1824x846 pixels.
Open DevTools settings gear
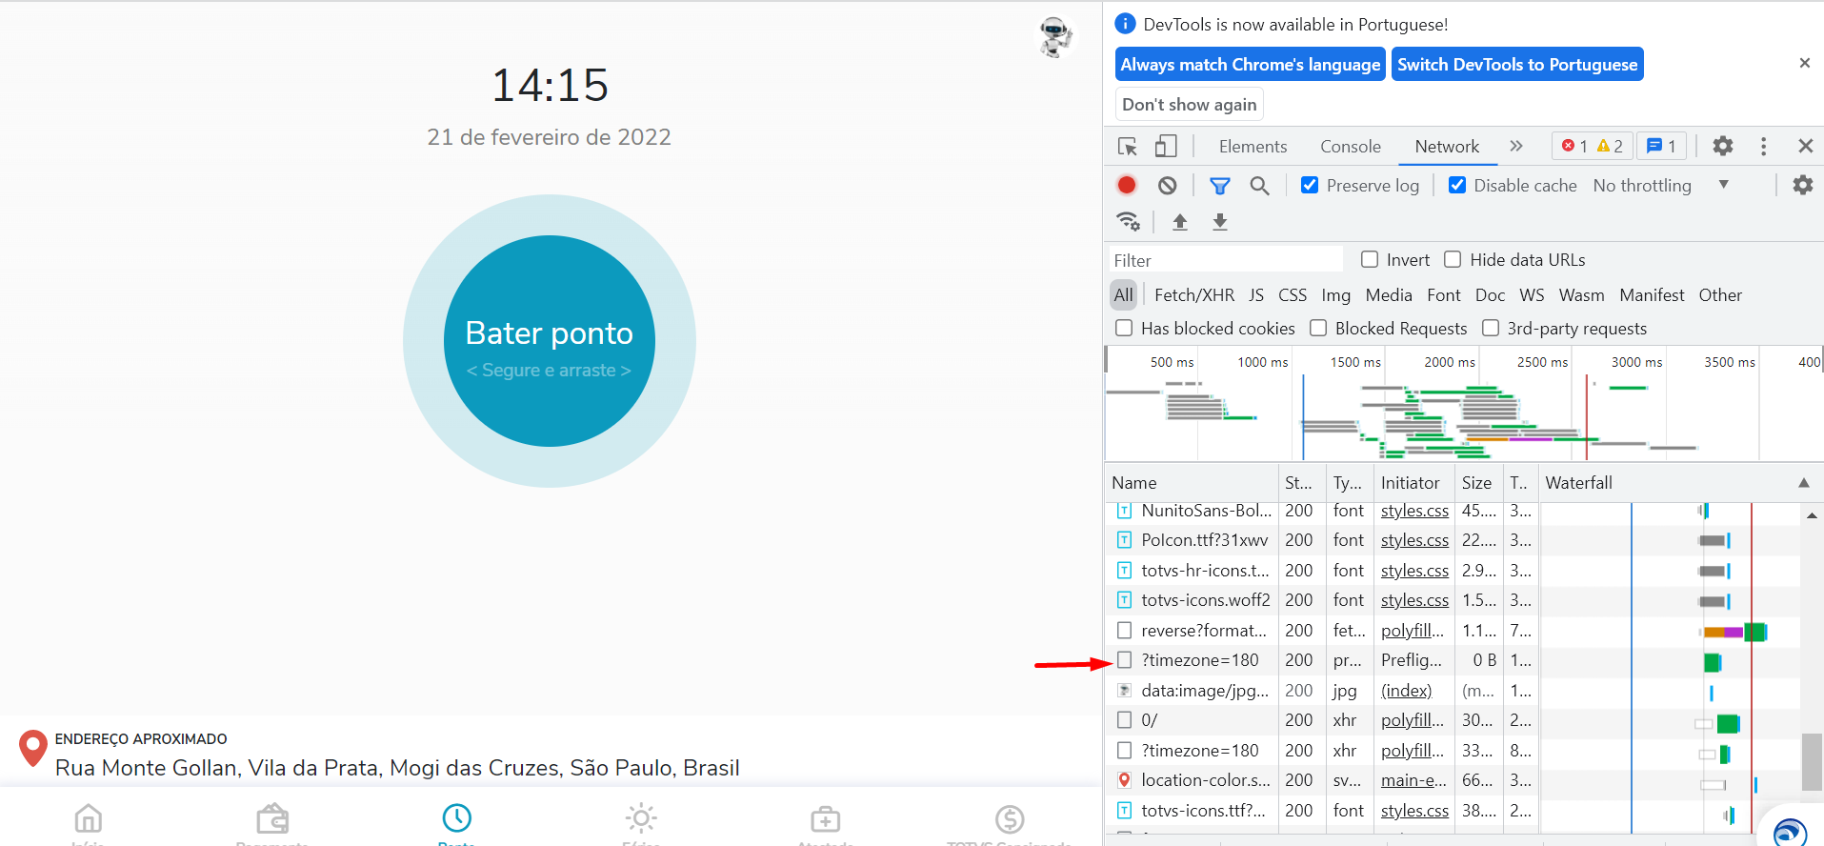tap(1723, 146)
